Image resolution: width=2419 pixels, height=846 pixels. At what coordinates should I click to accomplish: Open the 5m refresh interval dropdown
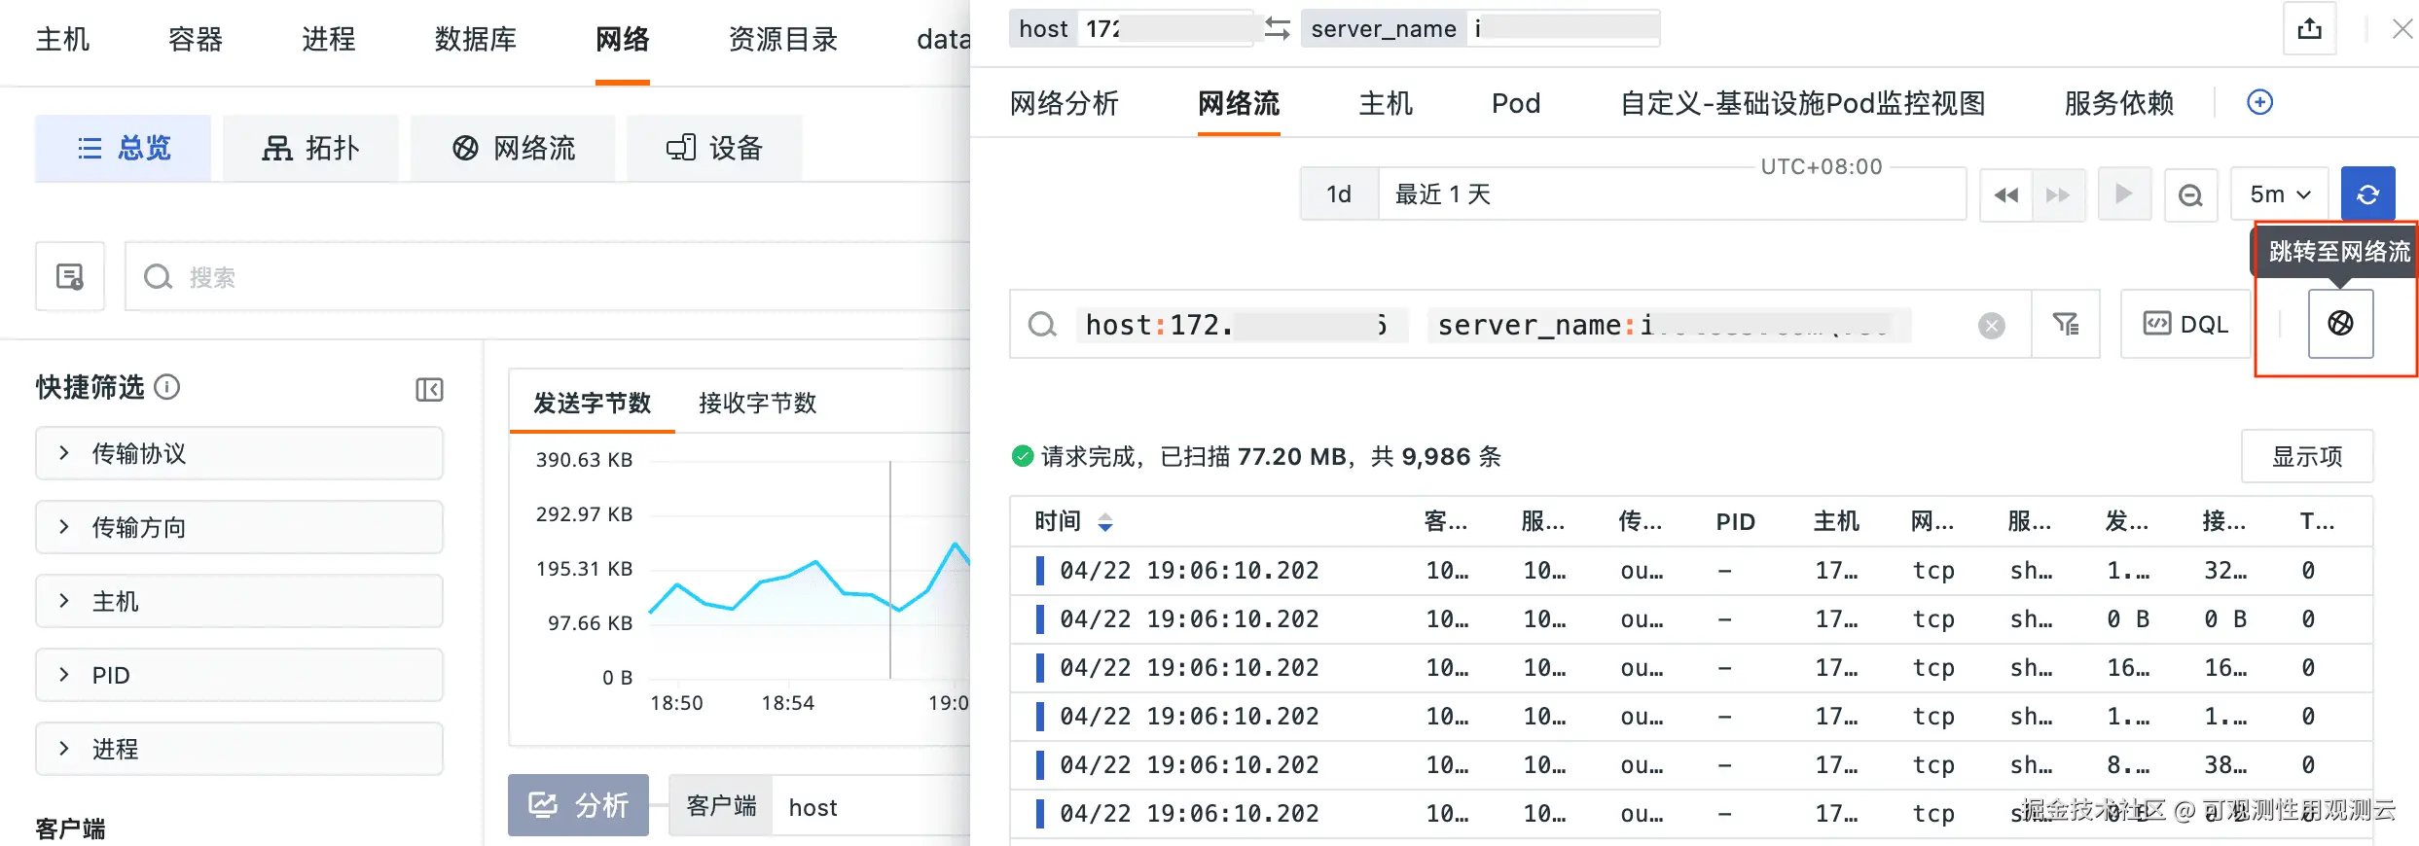[2279, 194]
